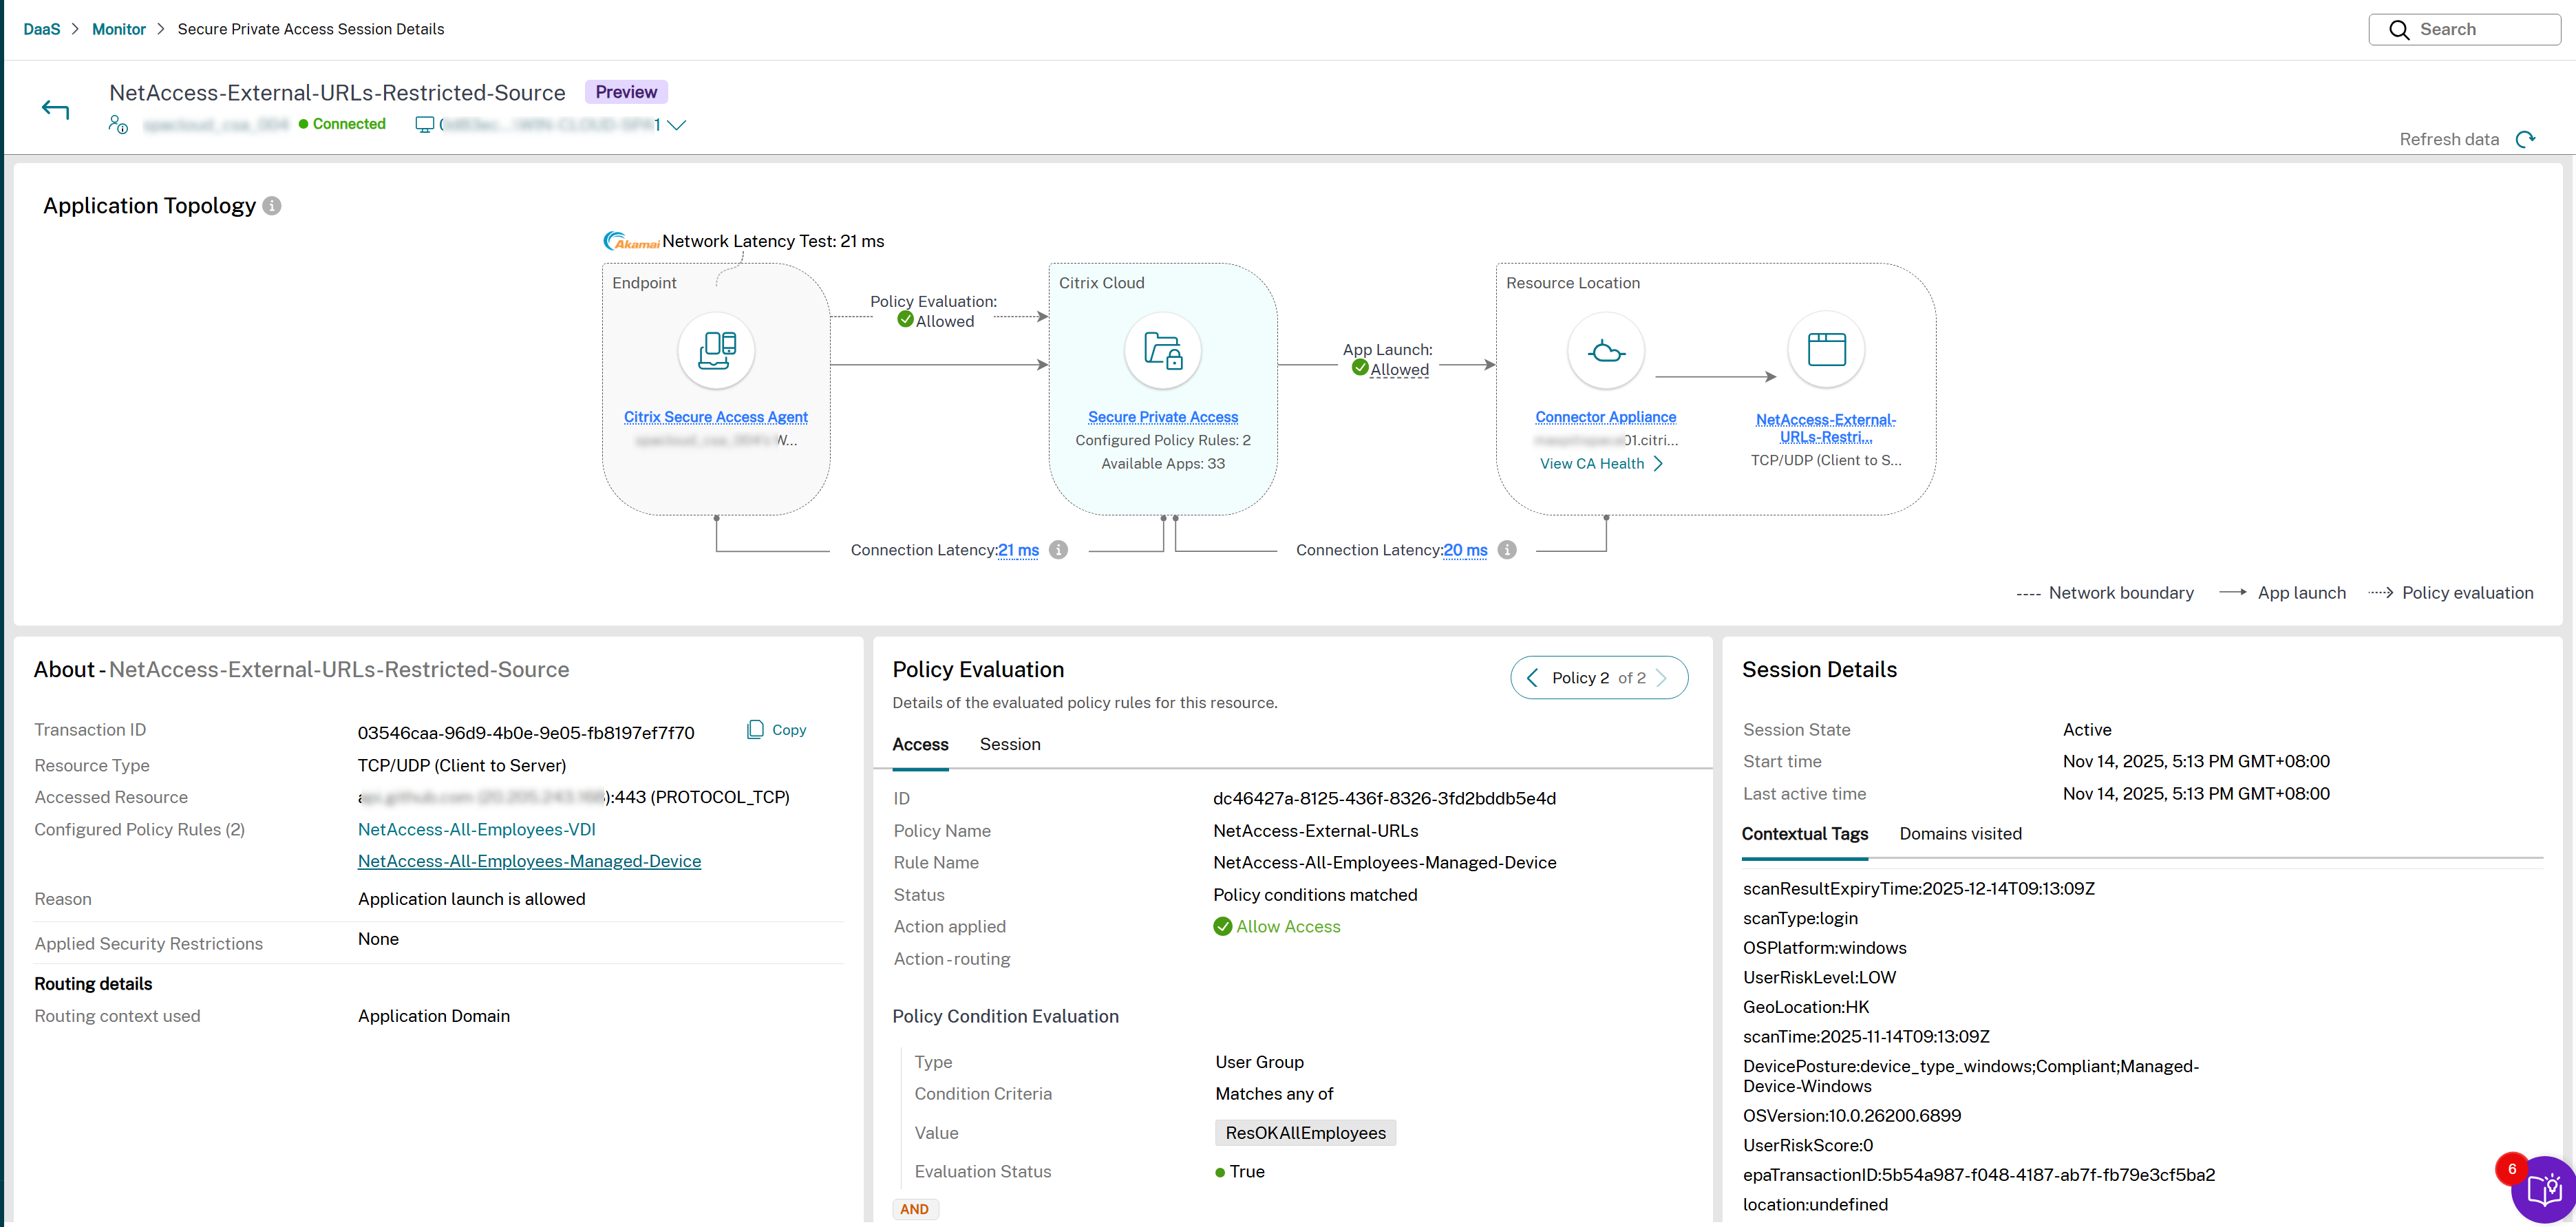Open Citrix Secure Access Agent link
Screen dimensions: 2576x1227
716,417
